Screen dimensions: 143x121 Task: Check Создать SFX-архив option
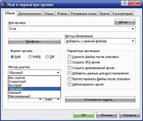point(70,62)
